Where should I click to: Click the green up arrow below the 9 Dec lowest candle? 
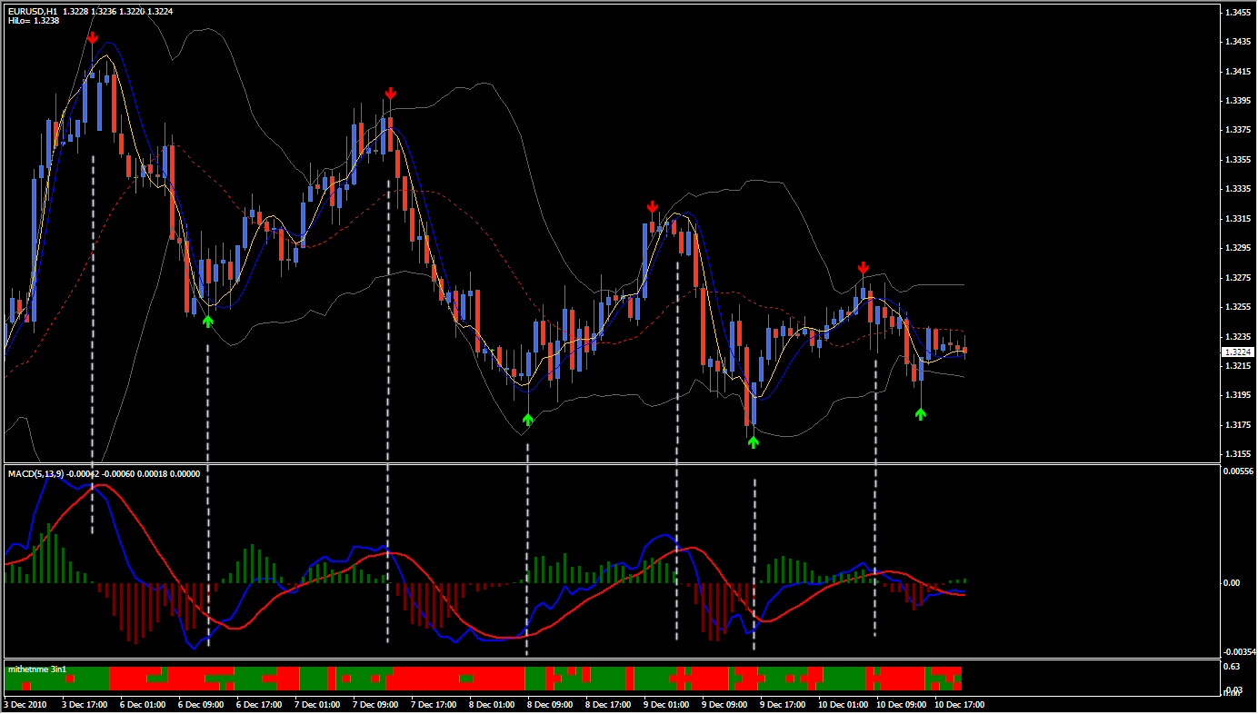[753, 441]
